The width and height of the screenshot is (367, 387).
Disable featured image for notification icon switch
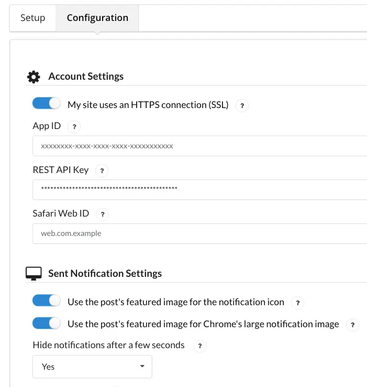click(x=47, y=301)
